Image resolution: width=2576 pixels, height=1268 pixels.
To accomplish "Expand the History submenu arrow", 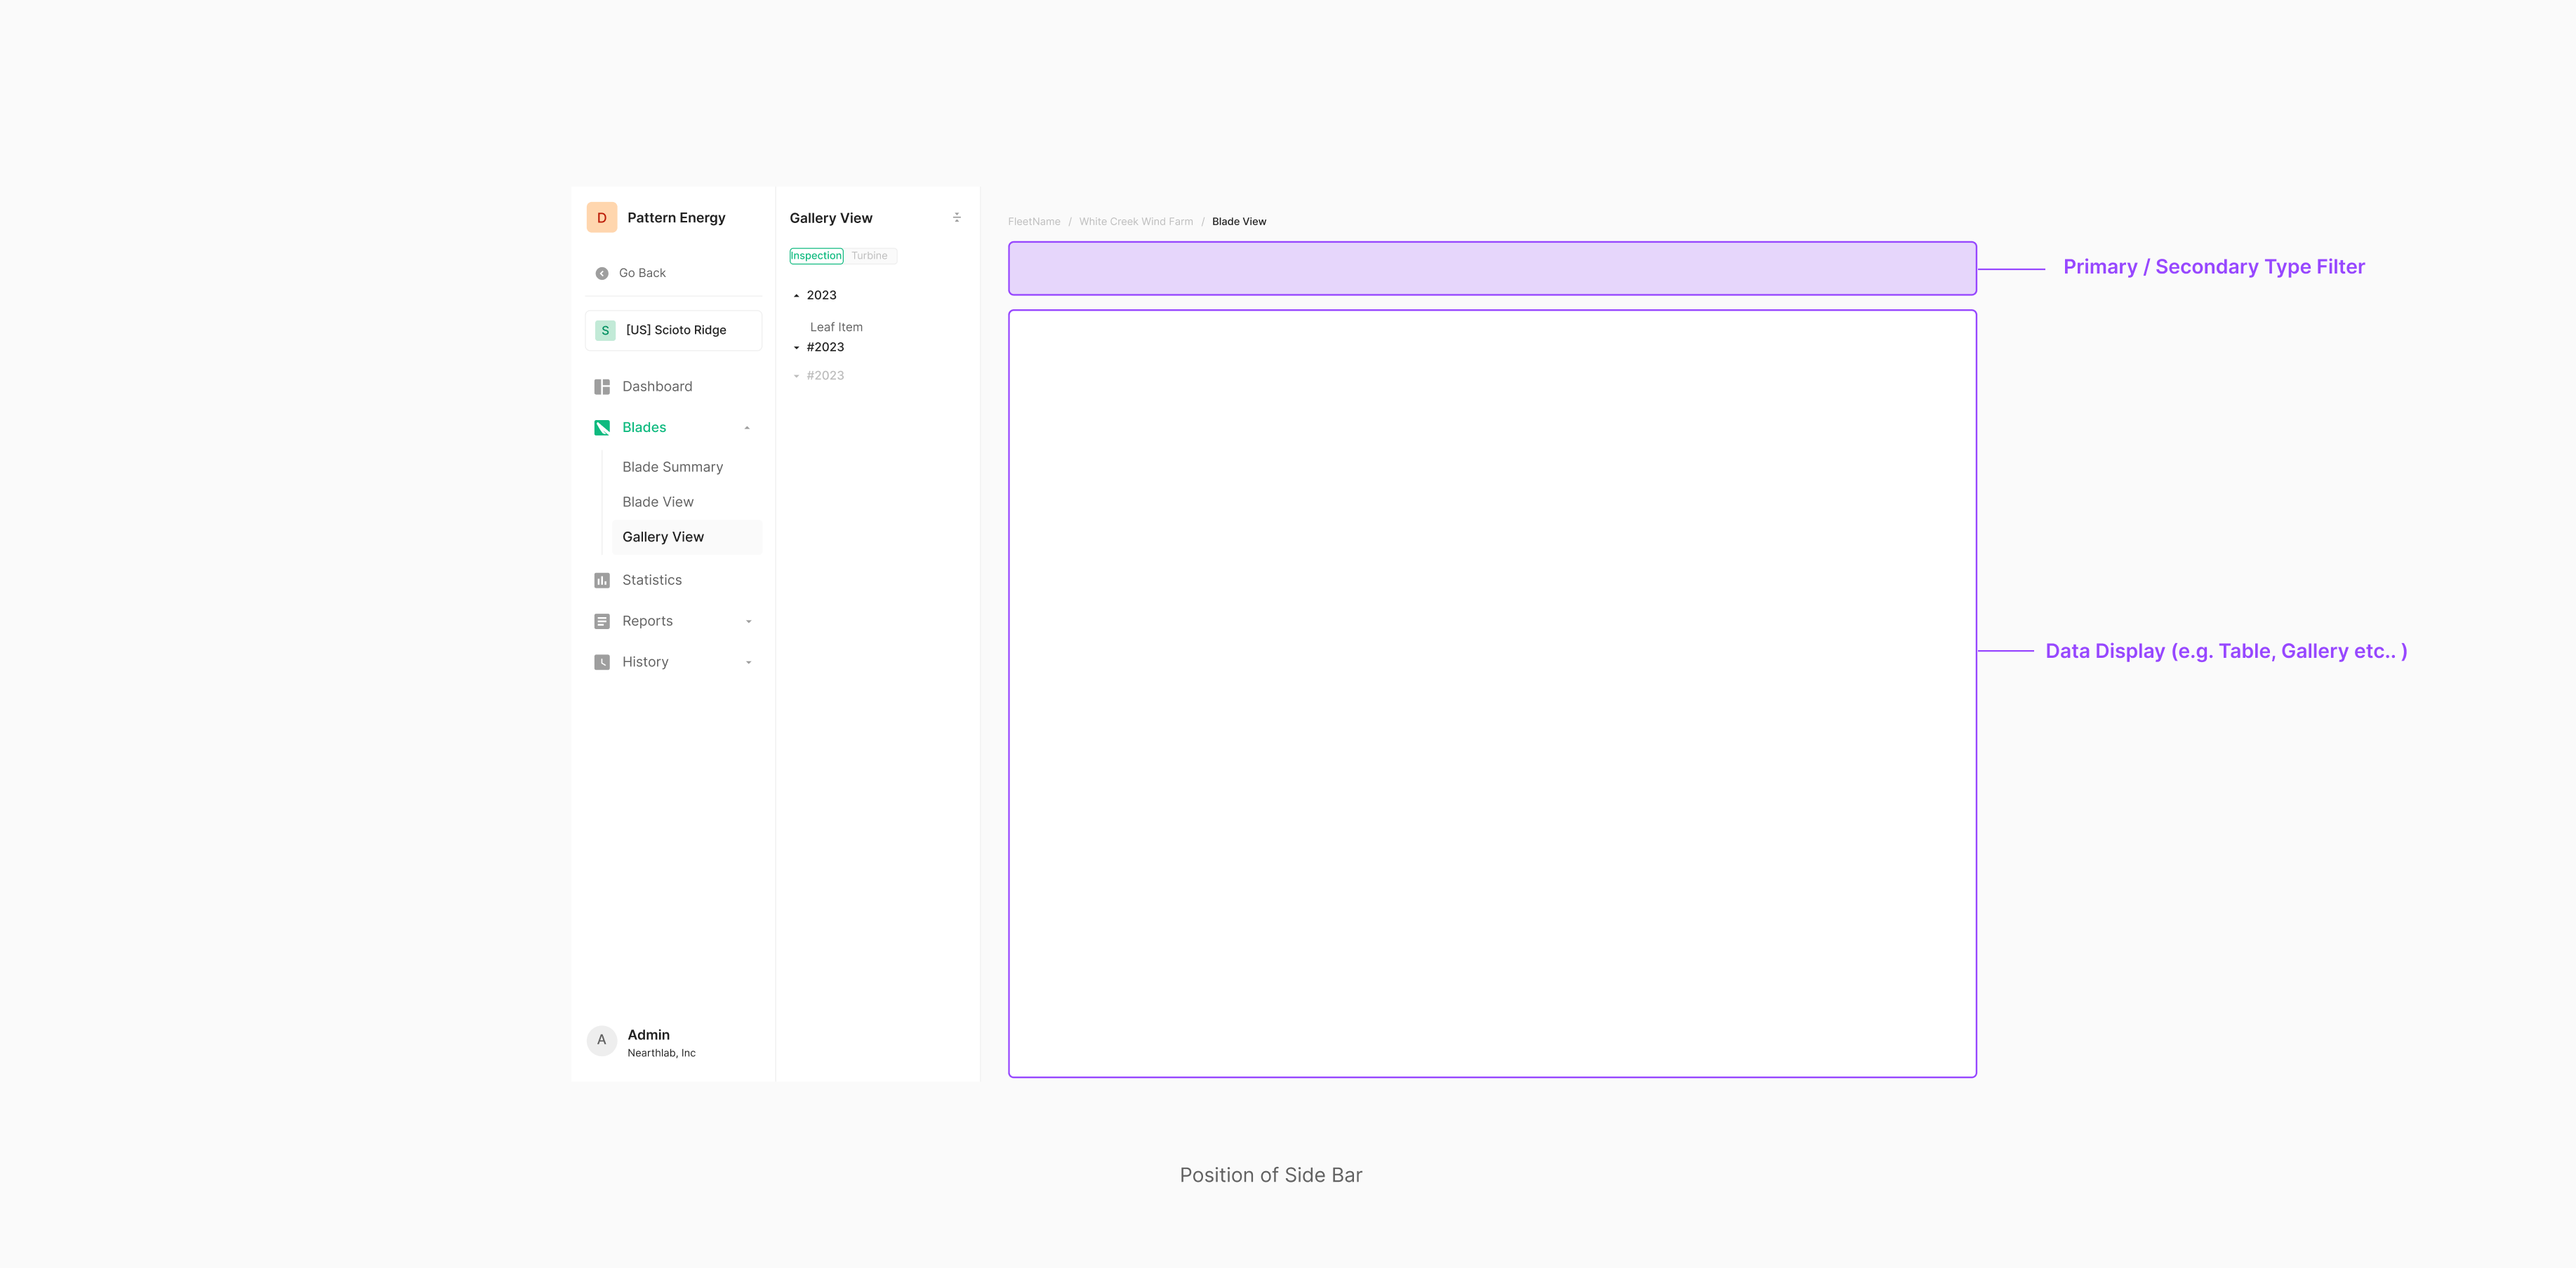I will click(x=748, y=663).
